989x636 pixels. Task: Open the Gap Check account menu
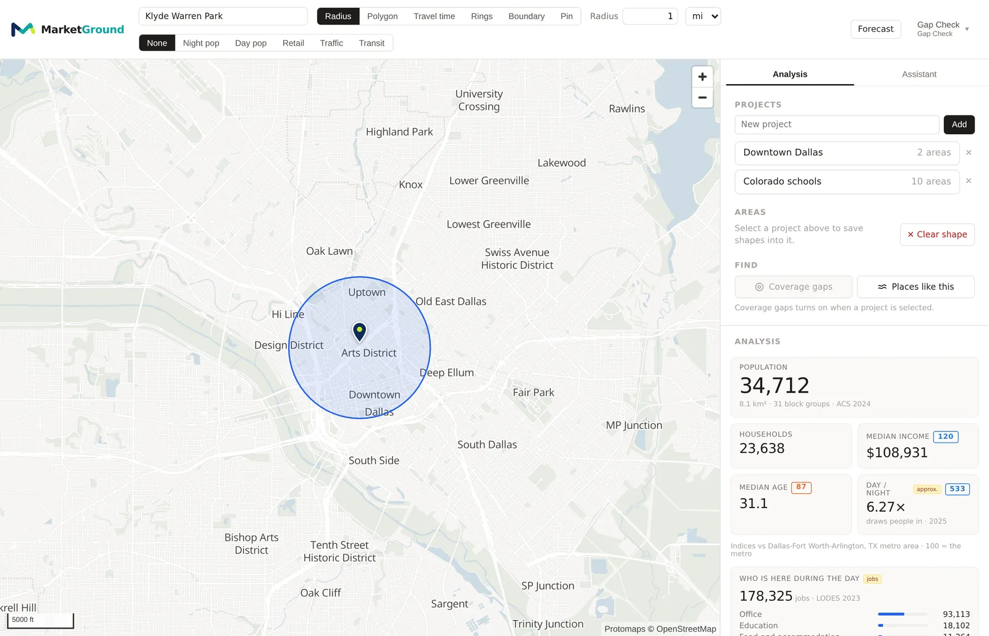[x=943, y=28]
